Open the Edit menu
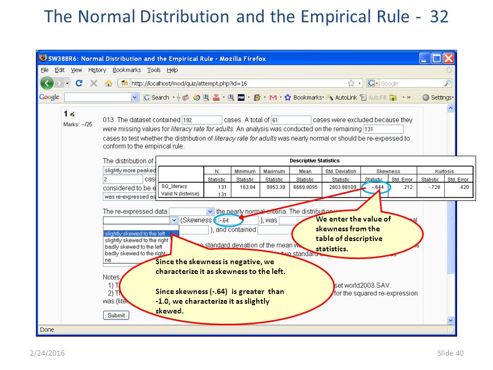 click(x=60, y=70)
